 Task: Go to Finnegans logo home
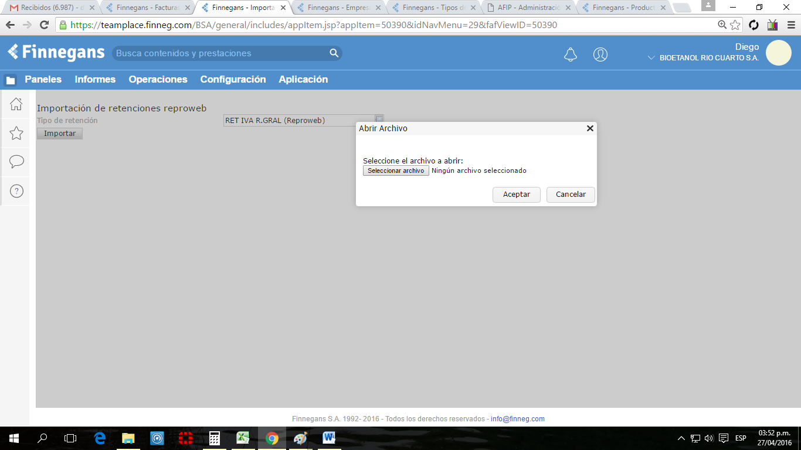click(56, 52)
